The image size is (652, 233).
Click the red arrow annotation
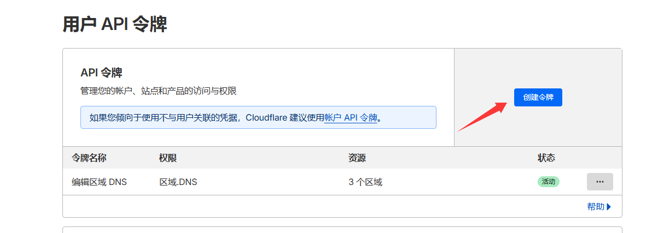(x=480, y=117)
